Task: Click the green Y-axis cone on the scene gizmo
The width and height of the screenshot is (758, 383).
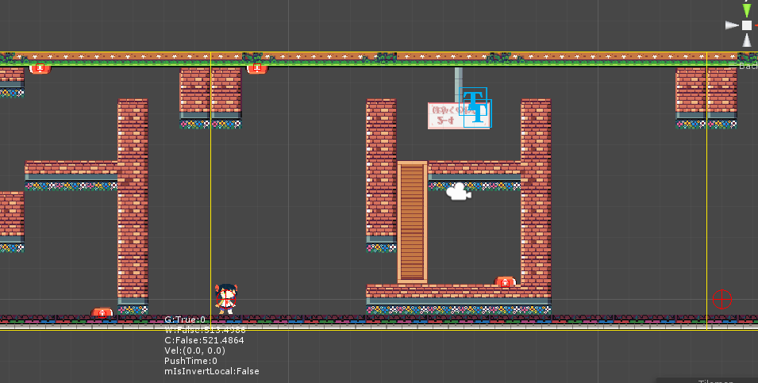Action: tap(747, 10)
